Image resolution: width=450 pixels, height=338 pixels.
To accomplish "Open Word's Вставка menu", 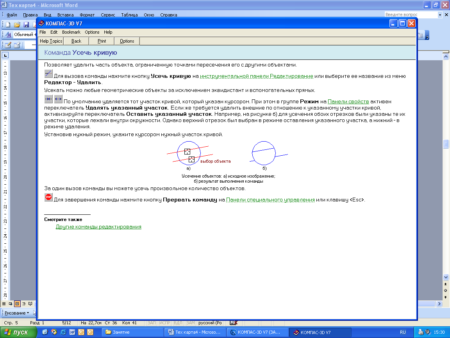I will pyautogui.click(x=66, y=15).
